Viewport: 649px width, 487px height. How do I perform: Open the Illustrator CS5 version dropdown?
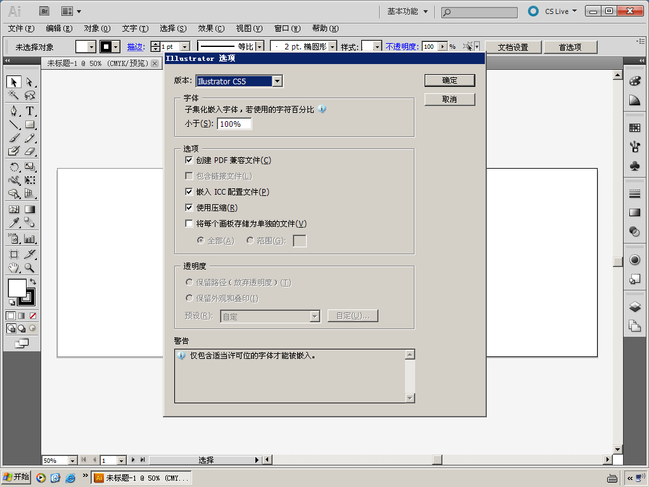click(x=278, y=81)
